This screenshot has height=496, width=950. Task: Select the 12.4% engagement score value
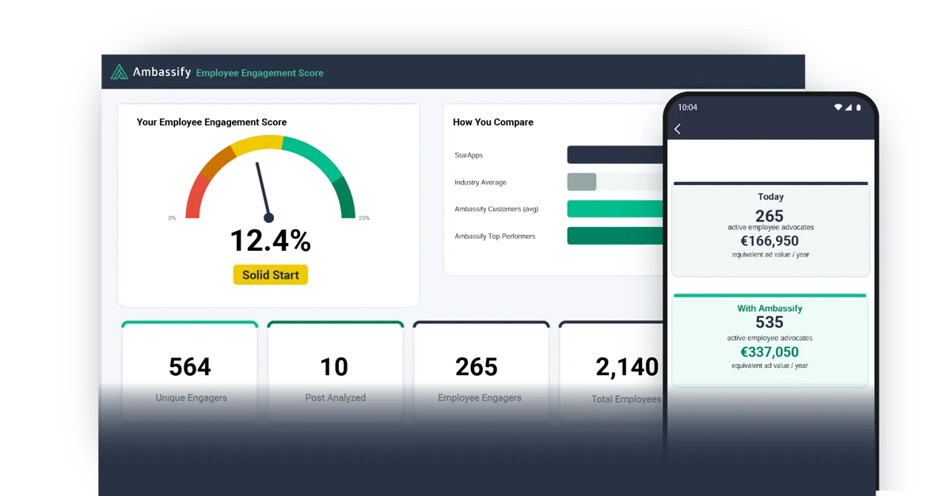pyautogui.click(x=270, y=240)
